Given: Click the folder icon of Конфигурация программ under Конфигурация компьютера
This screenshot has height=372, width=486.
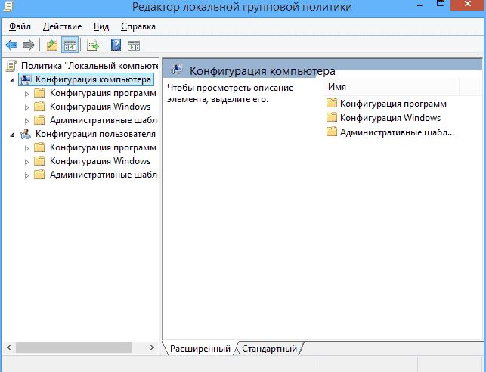Looking at the screenshot, I should point(39,93).
